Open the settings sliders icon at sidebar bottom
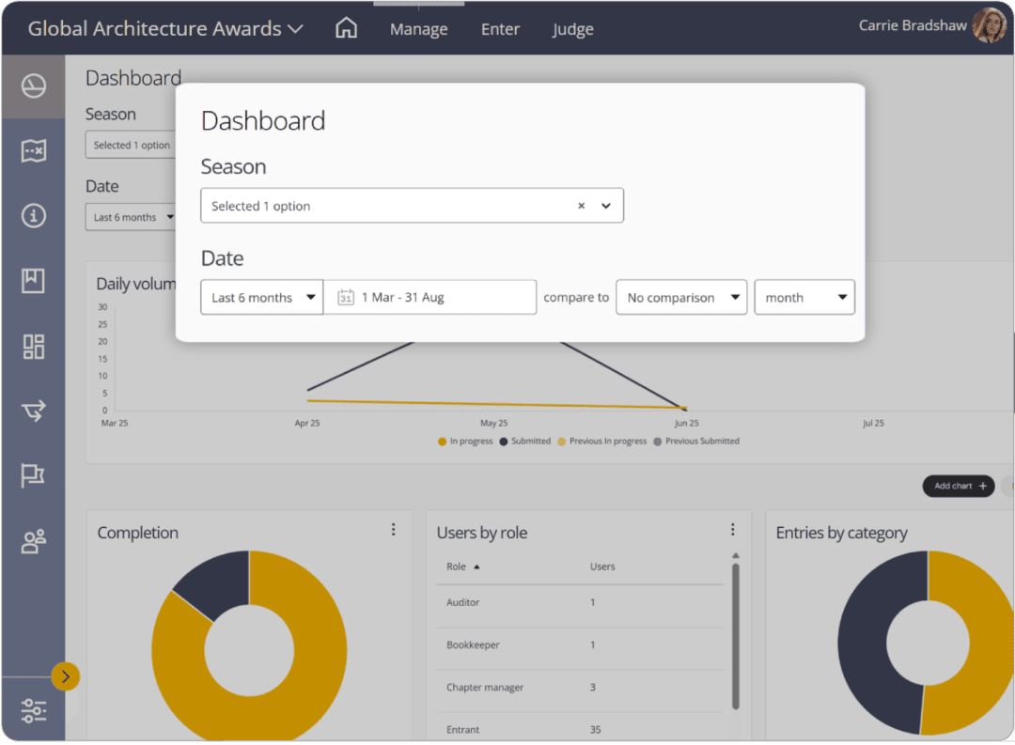This screenshot has width=1015, height=745. coord(34,710)
